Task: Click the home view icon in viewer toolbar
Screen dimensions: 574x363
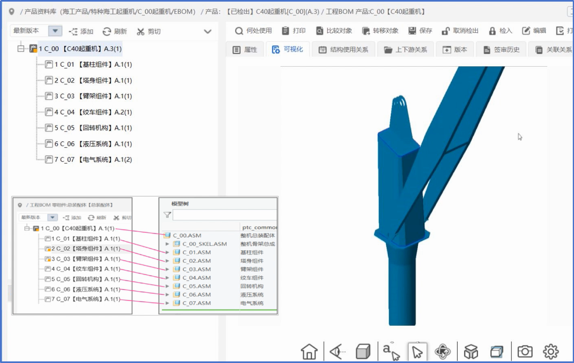Action: (x=309, y=351)
